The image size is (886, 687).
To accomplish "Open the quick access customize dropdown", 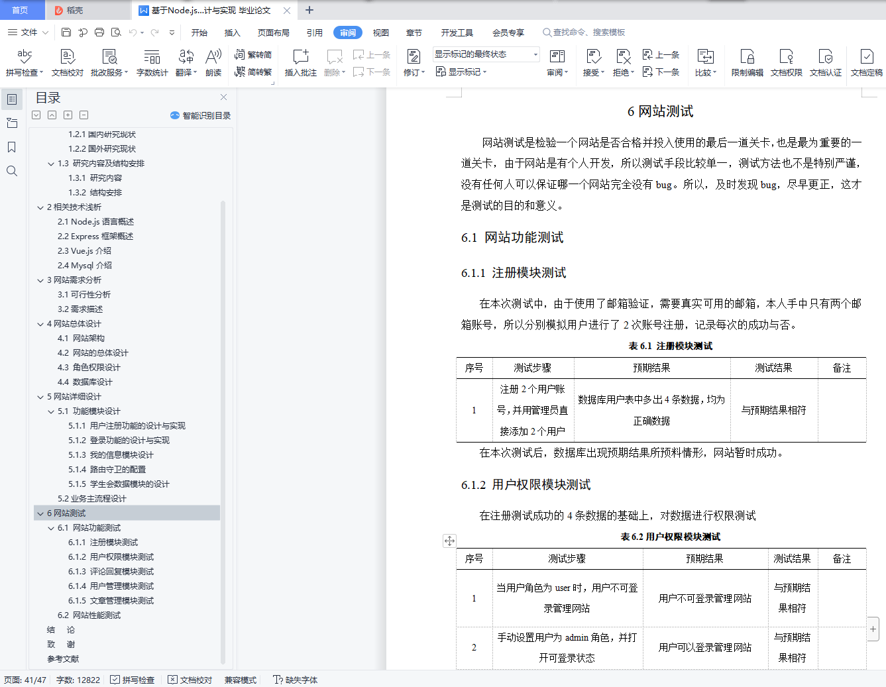I will coord(172,32).
